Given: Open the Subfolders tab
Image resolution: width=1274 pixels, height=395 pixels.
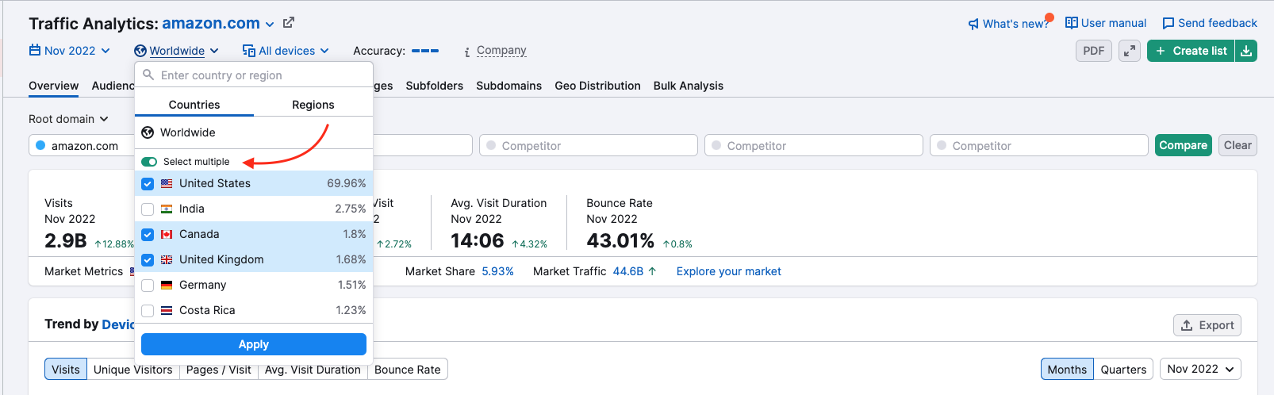Looking at the screenshot, I should coord(435,86).
